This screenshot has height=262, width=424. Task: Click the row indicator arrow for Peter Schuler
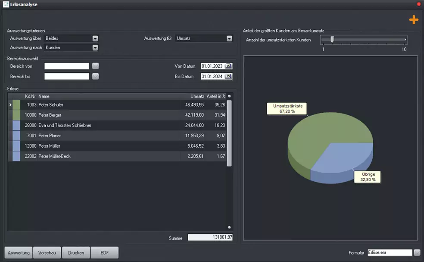pos(10,104)
